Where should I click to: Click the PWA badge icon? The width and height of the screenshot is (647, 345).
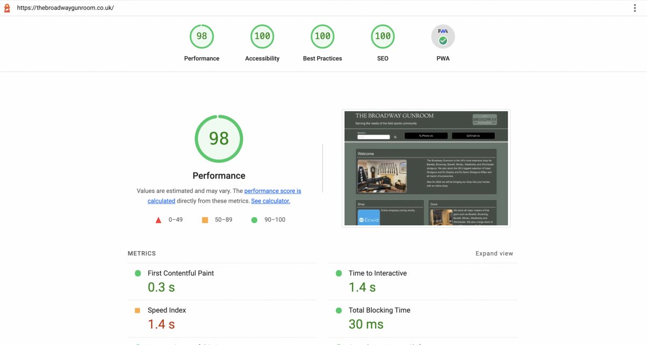click(443, 37)
